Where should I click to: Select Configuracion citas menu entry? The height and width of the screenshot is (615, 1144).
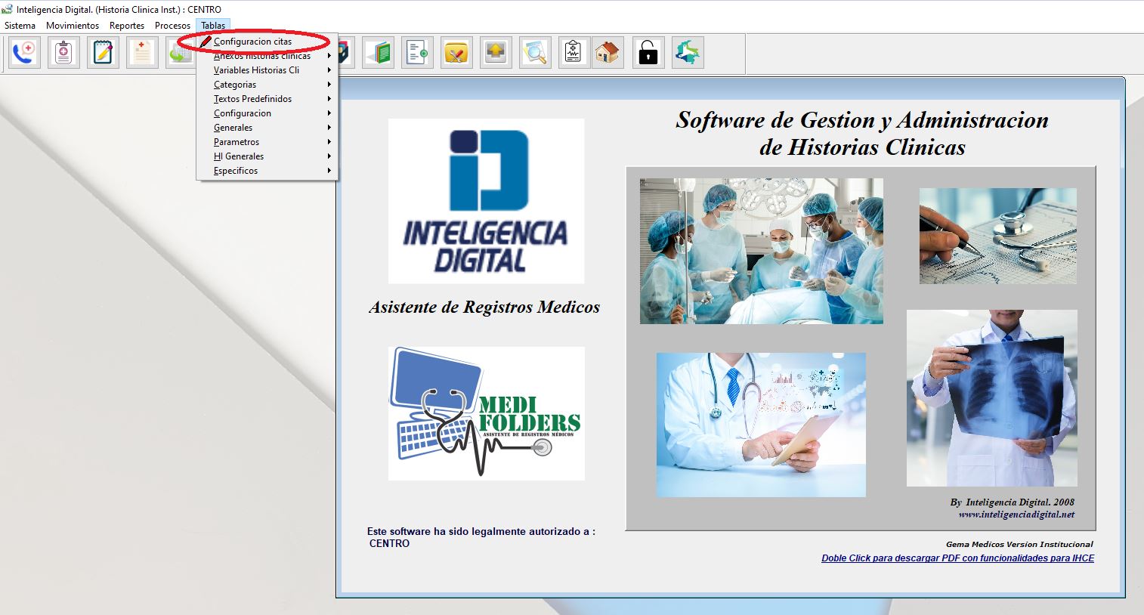[x=267, y=42]
